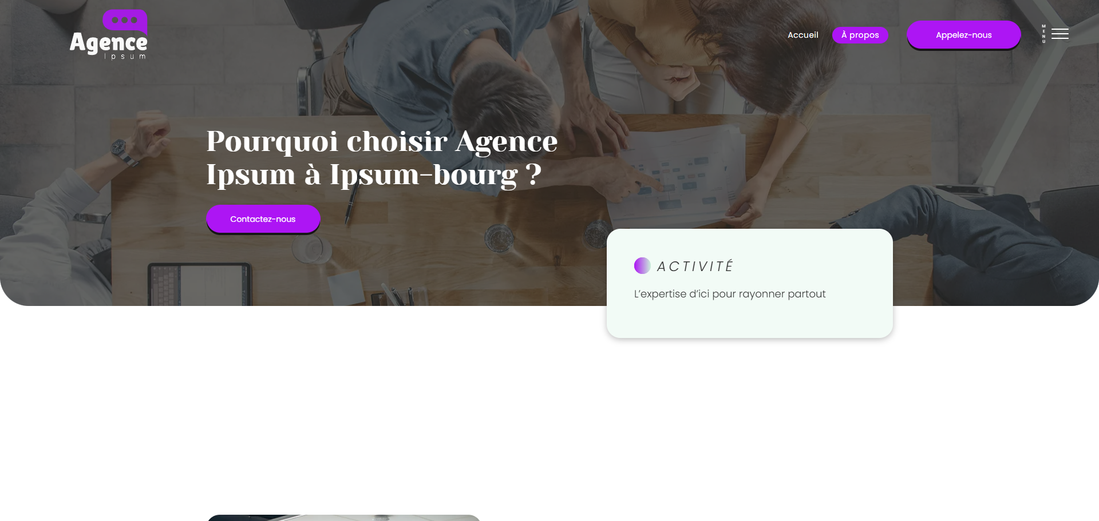The height and width of the screenshot is (521, 1099).
Task: Go to the Accueil page
Action: click(802, 35)
